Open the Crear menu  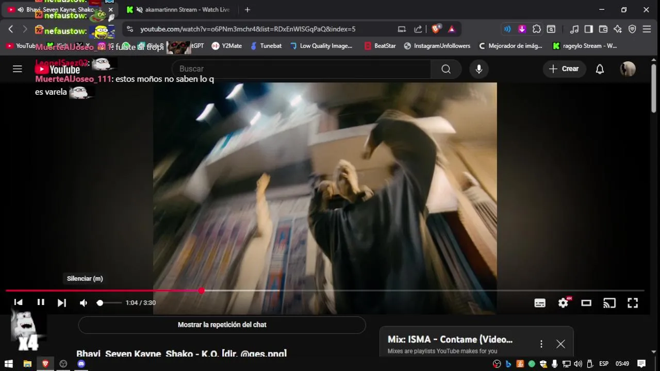coord(564,69)
